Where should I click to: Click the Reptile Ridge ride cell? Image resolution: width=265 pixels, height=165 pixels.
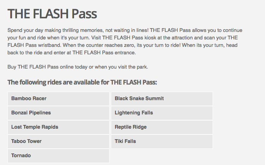pos(162,127)
